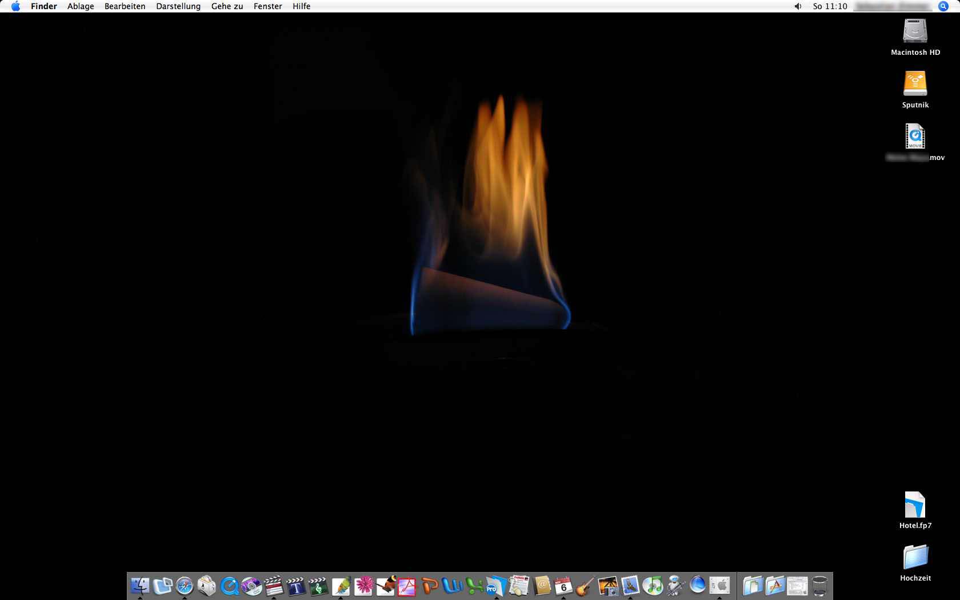Launch the feather-pen app in the Dock
The height and width of the screenshot is (600, 960).
click(x=341, y=586)
